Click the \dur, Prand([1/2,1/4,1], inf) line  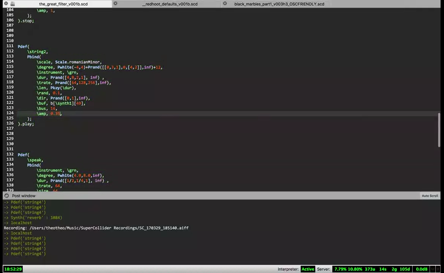point(73,180)
